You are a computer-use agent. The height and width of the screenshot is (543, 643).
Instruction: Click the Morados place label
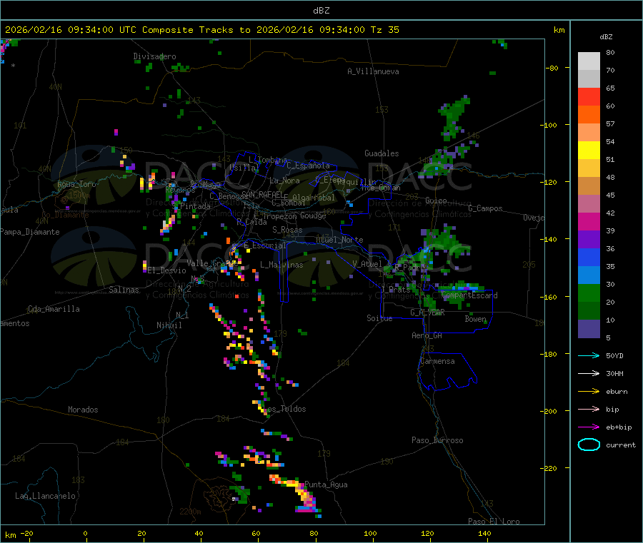(x=83, y=410)
